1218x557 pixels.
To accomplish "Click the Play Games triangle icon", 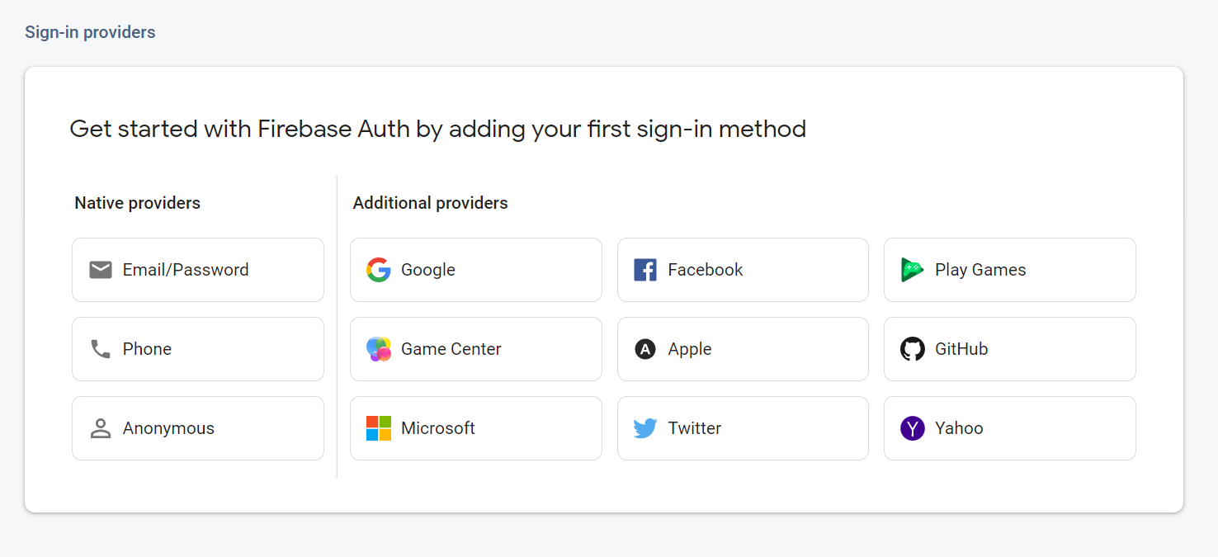I will (912, 269).
